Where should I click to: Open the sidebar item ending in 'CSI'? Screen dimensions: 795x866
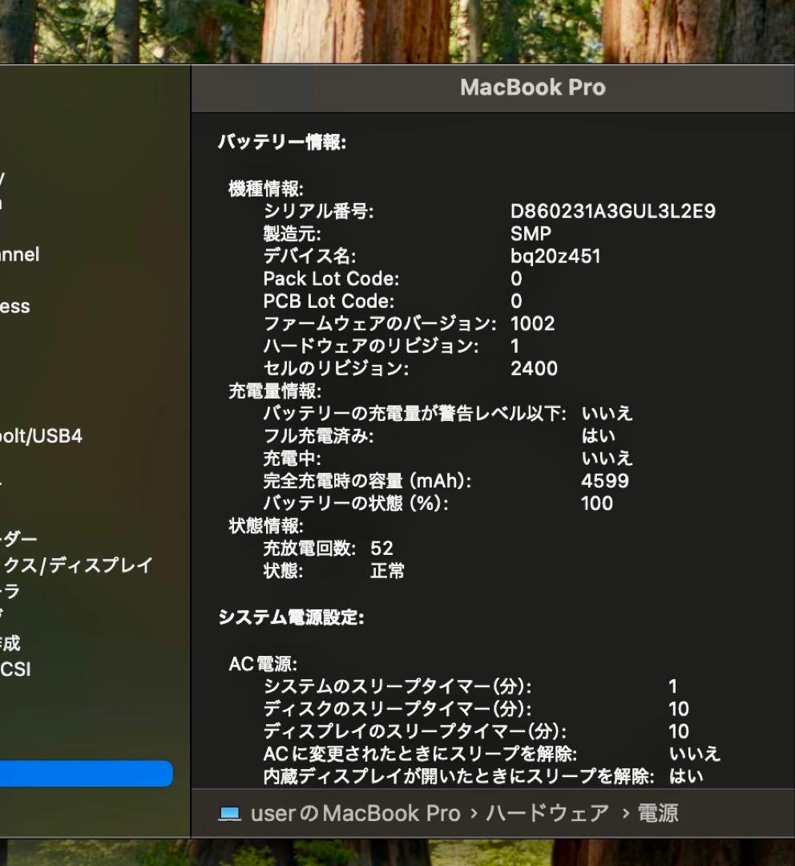click(15, 669)
